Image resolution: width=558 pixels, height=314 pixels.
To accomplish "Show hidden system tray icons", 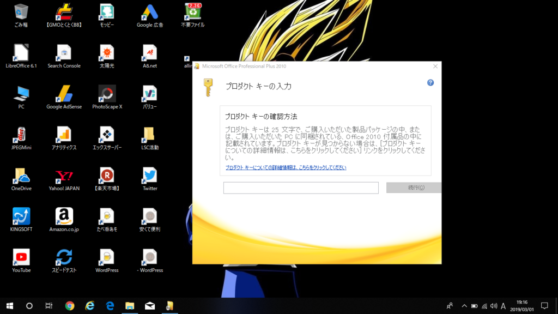I will (x=464, y=306).
